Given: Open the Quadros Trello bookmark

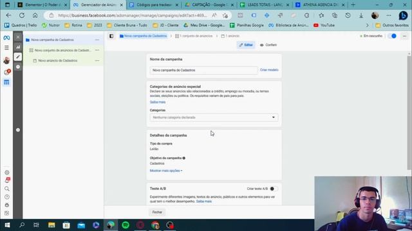Looking at the screenshot, I should point(21,25).
